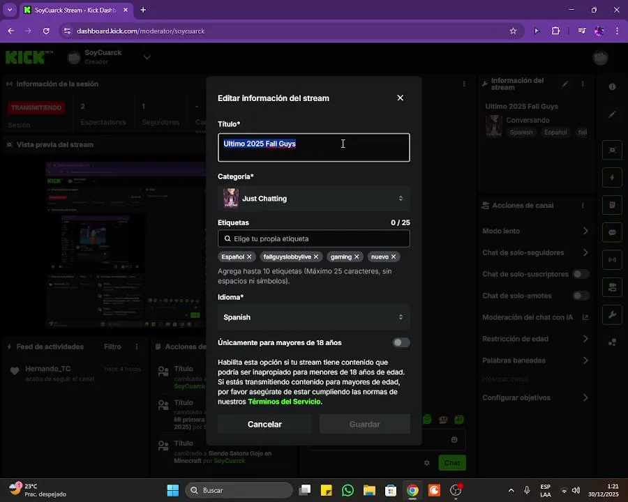628x502 pixels.
Task: Select the wrench icon in right sidebar
Action: click(x=612, y=315)
